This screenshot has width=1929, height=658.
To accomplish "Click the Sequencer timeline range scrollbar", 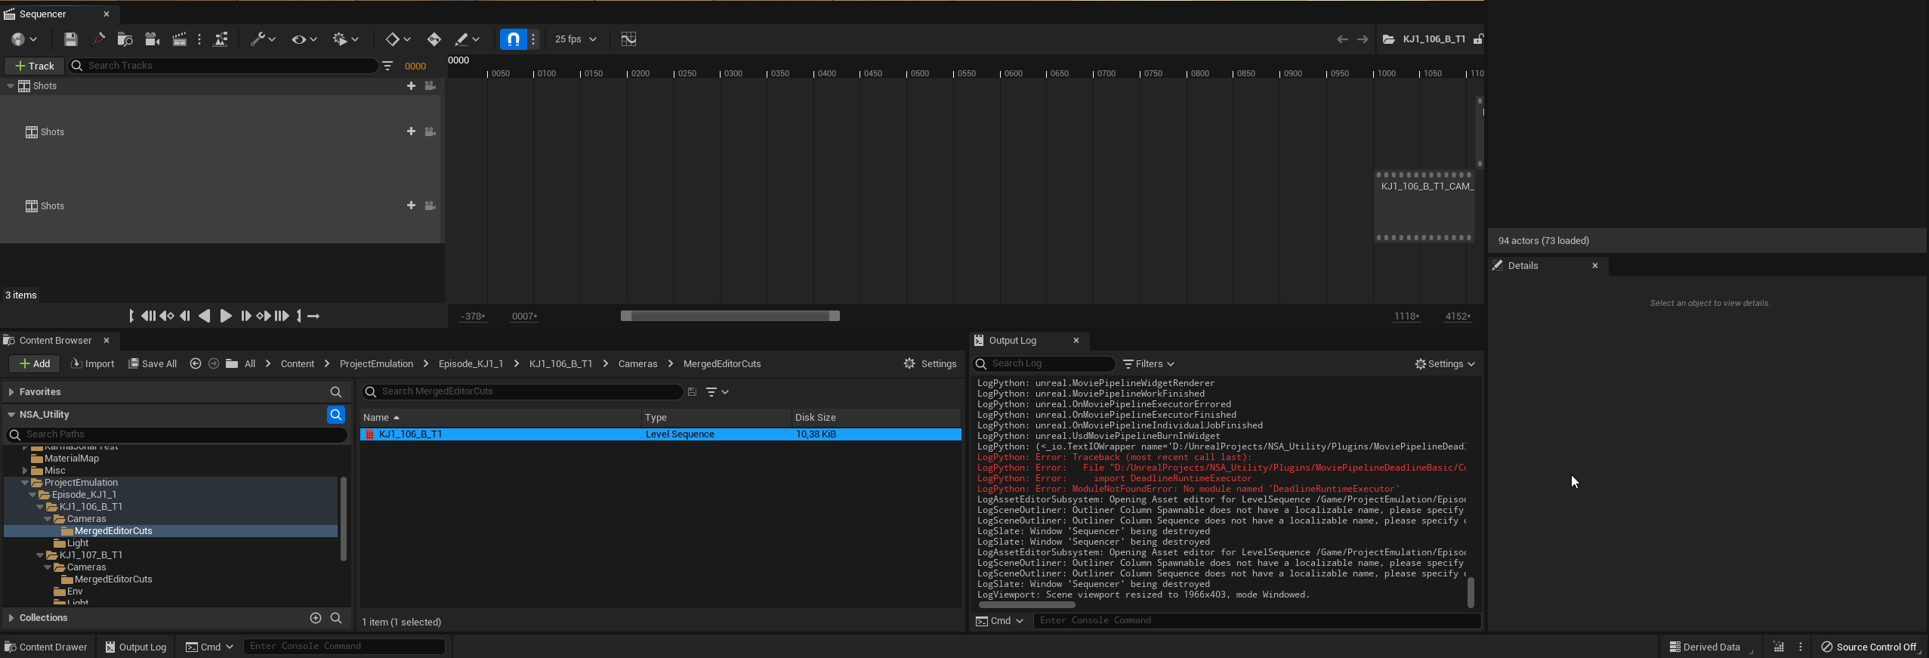I will (730, 316).
